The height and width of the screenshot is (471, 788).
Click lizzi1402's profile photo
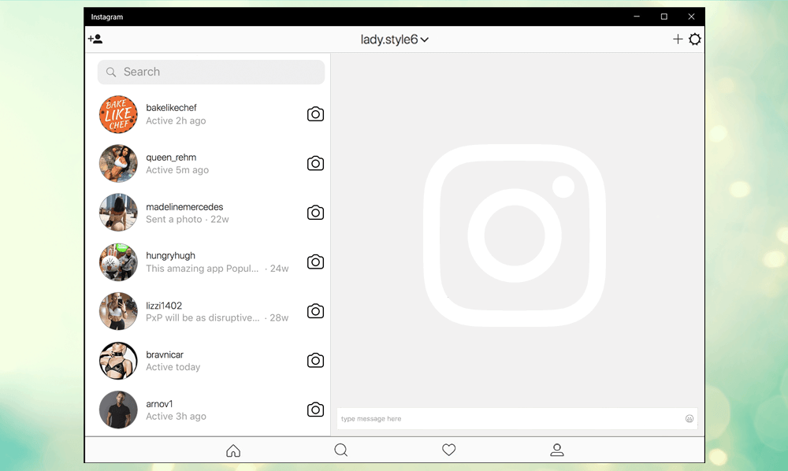click(117, 310)
